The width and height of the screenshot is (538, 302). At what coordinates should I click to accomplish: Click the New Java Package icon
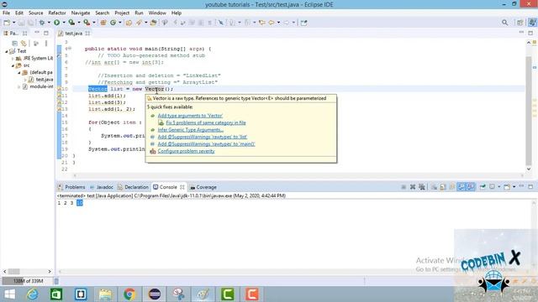103,23
